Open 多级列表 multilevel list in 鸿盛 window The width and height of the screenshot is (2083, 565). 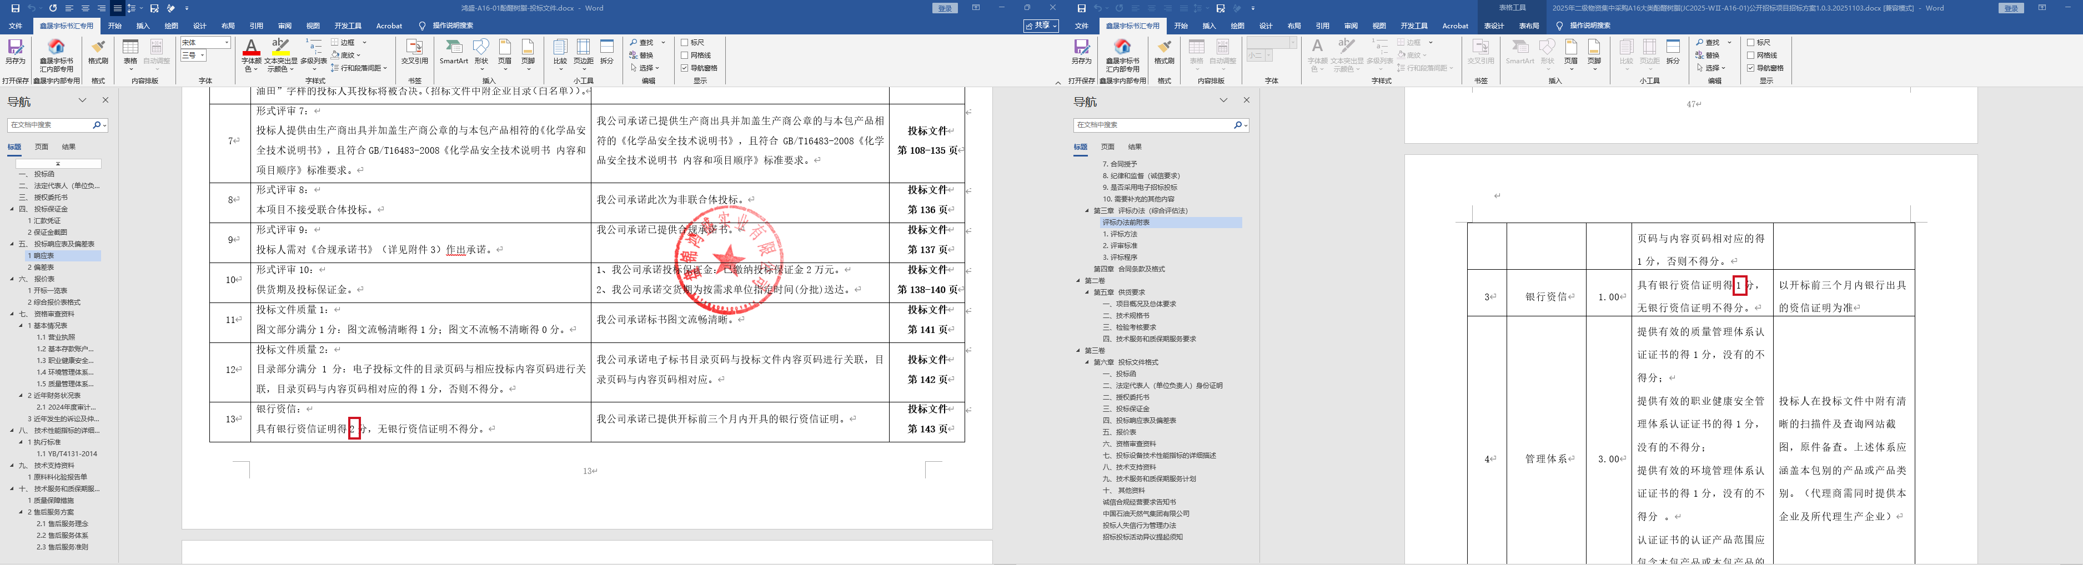pos(314,53)
